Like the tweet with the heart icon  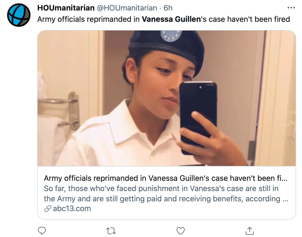pyautogui.click(x=181, y=231)
